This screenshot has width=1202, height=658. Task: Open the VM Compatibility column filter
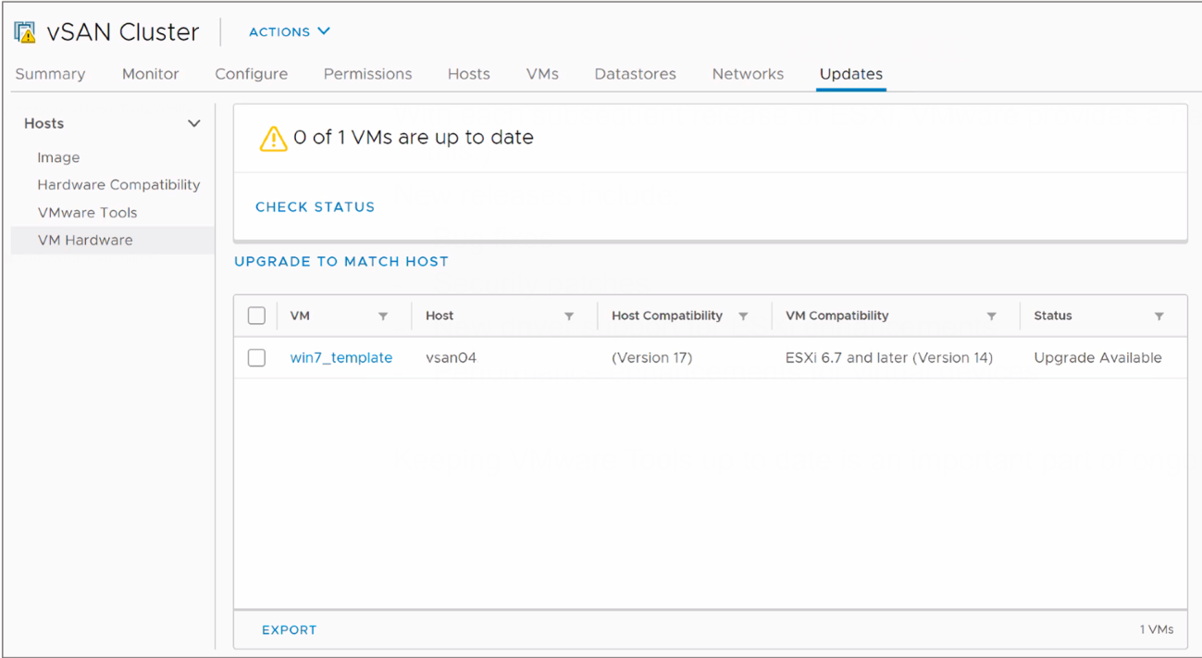pos(991,317)
